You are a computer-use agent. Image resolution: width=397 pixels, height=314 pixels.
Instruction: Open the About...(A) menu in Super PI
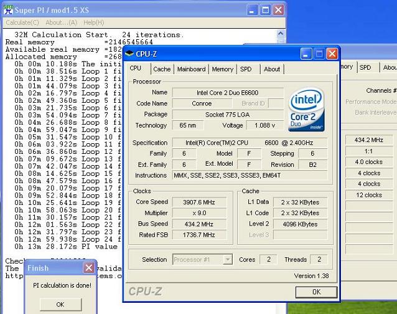pyautogui.click(x=61, y=22)
